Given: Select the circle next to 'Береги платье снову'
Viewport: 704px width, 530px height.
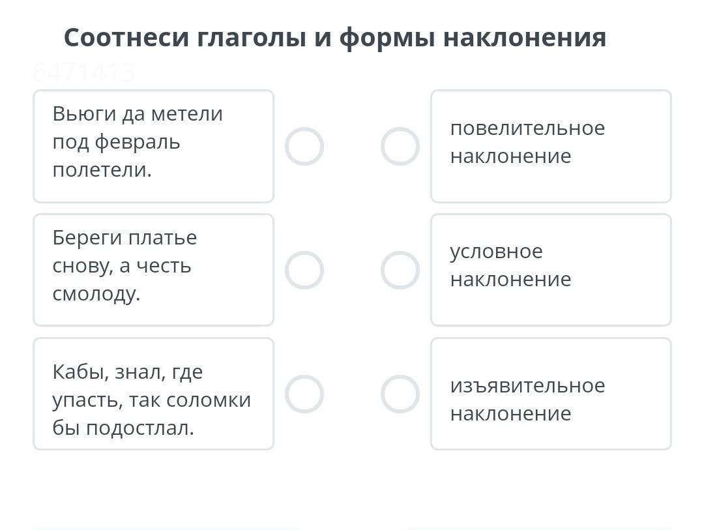Looking at the screenshot, I should (x=304, y=270).
